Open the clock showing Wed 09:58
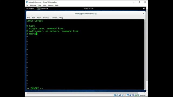 (x=88, y=8)
